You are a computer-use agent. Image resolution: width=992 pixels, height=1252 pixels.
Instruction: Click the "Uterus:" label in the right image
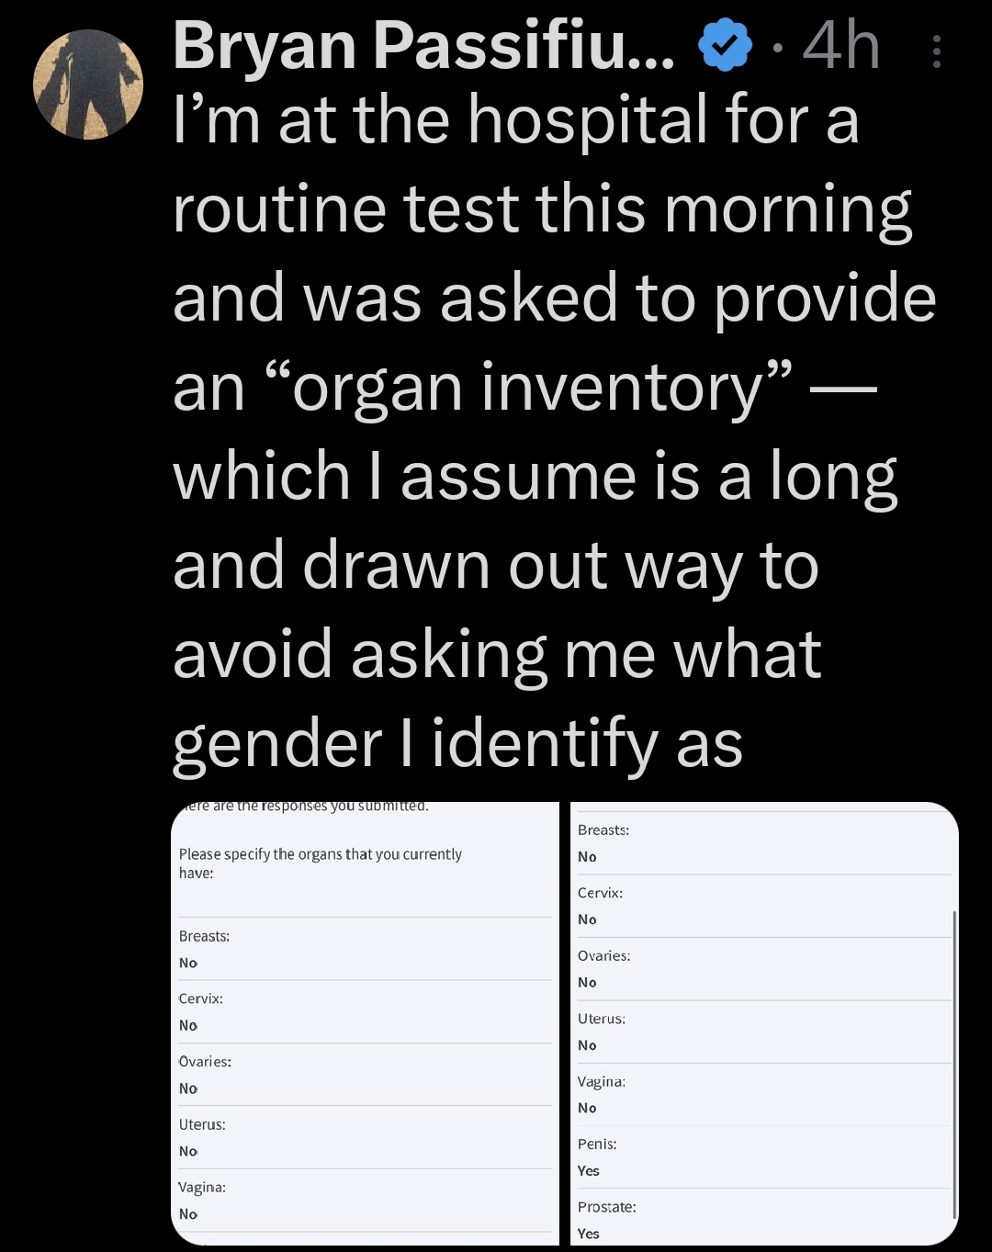tap(601, 1019)
